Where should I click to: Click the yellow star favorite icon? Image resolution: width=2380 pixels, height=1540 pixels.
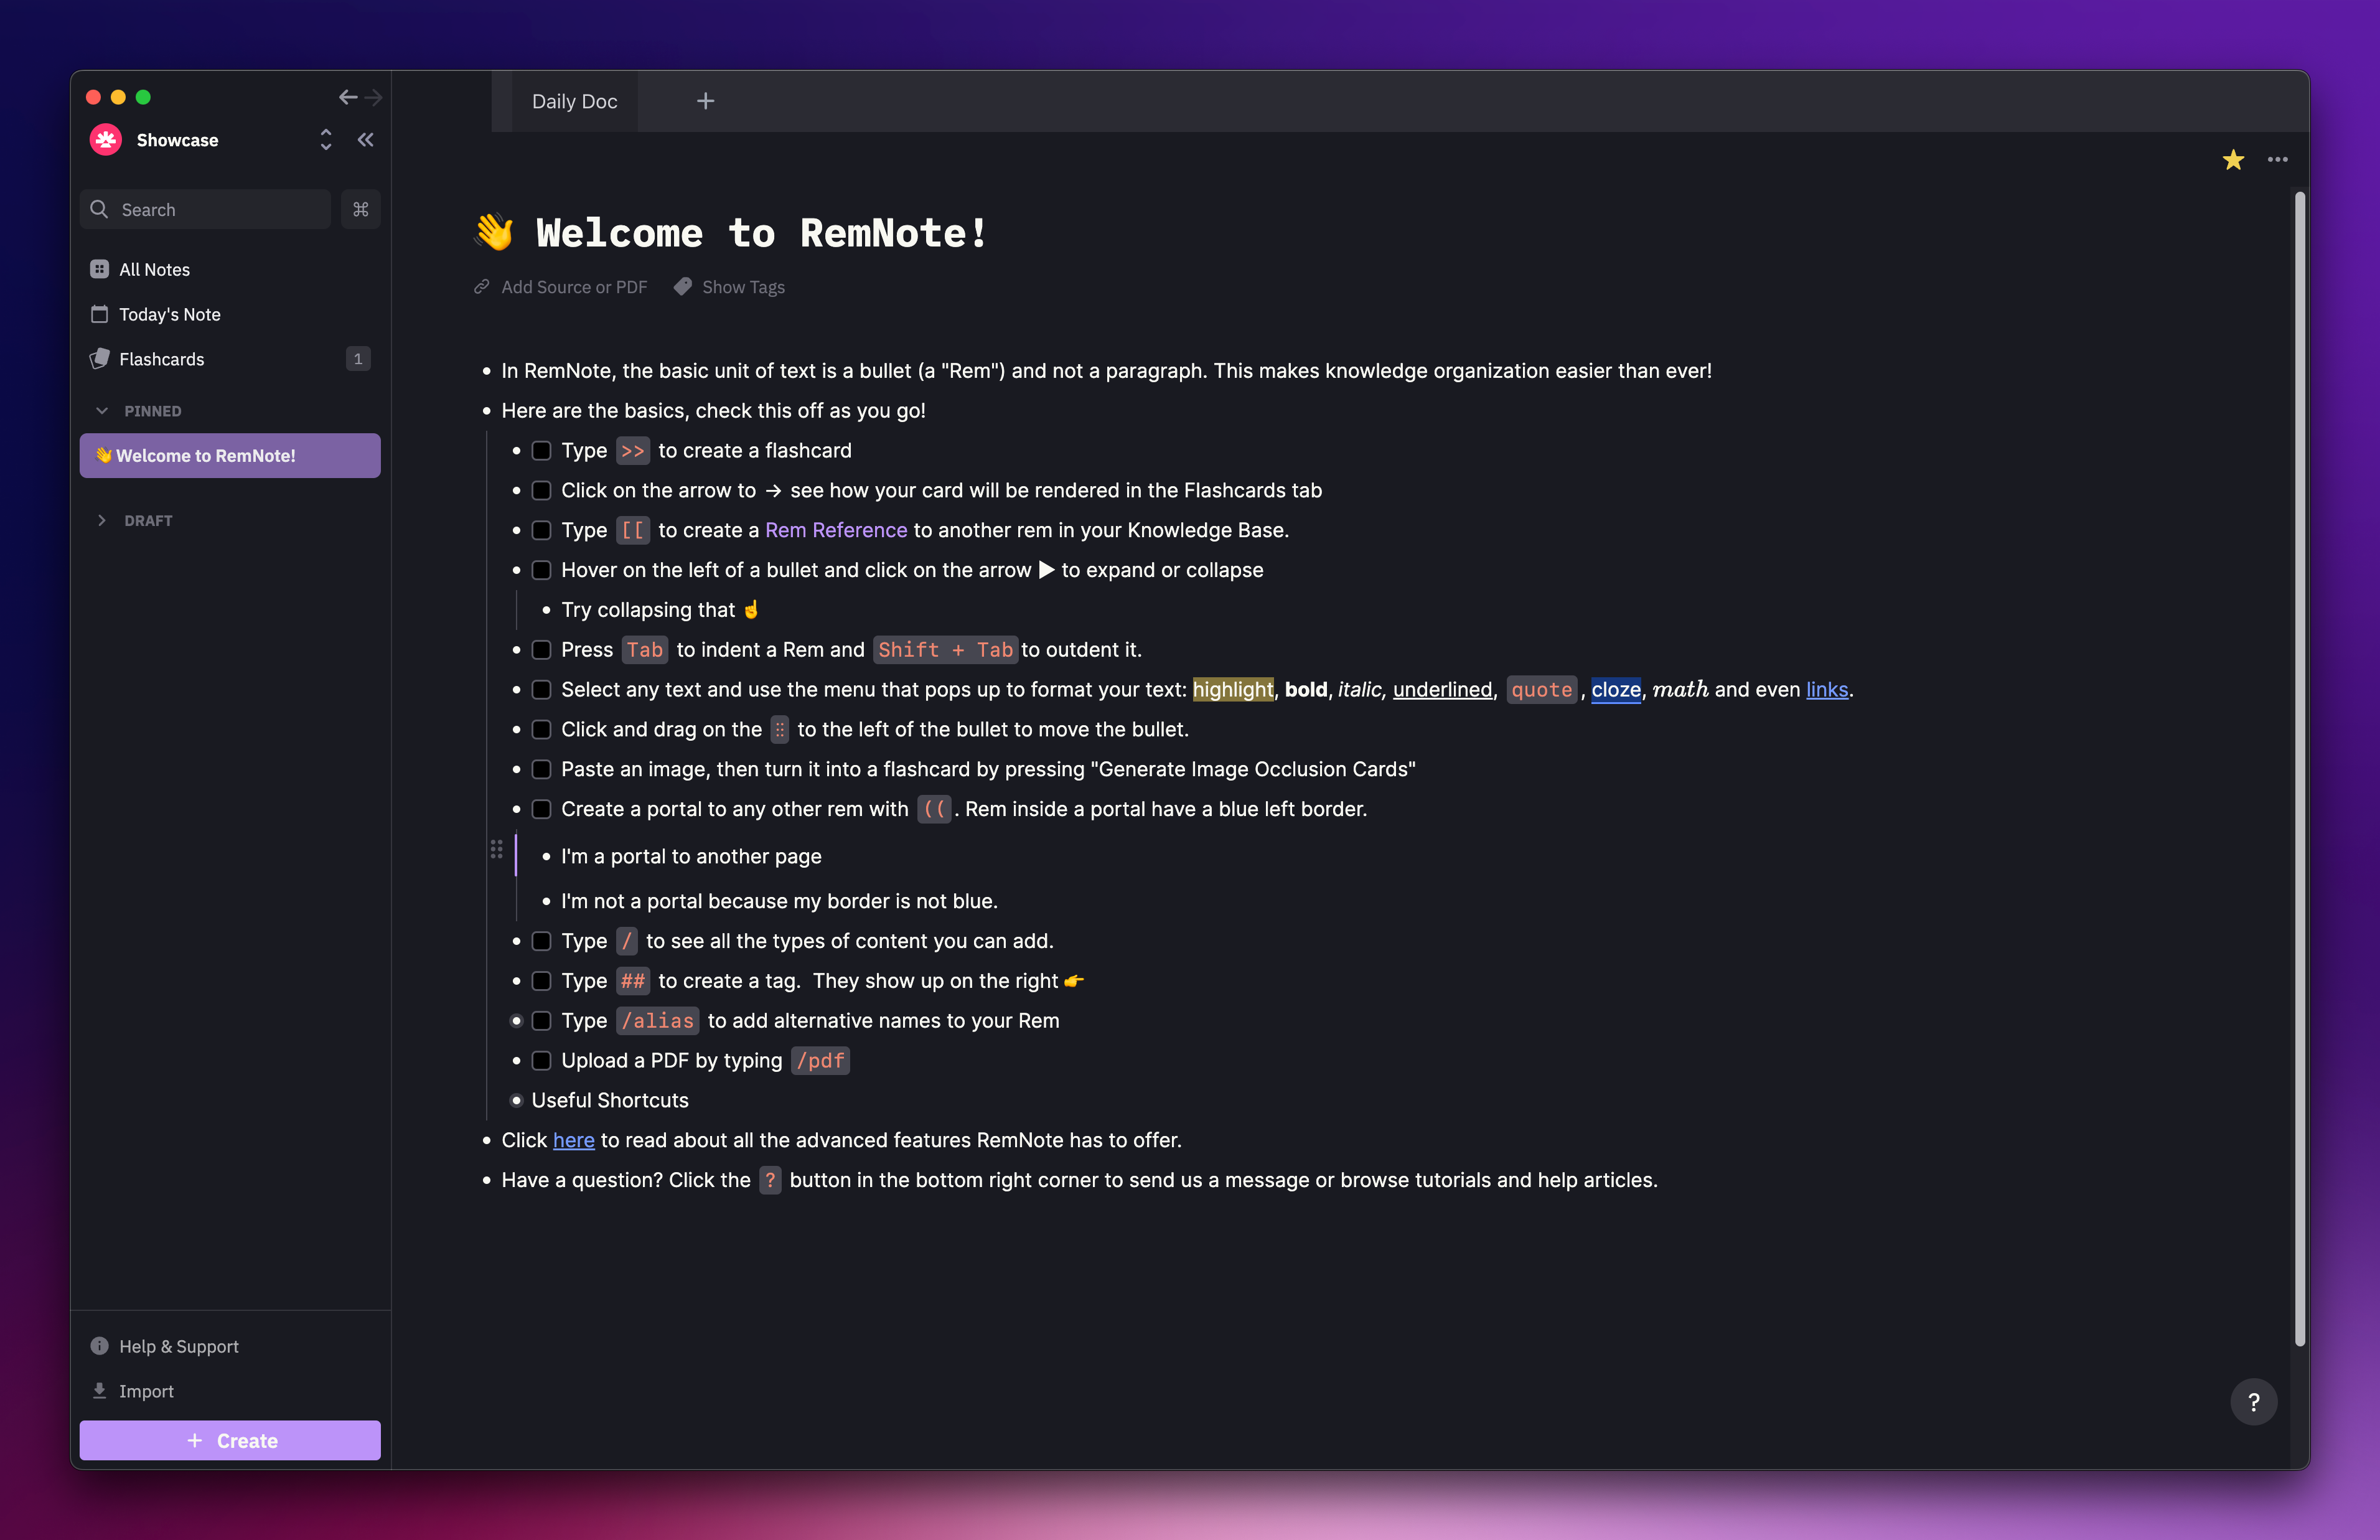tap(2233, 160)
